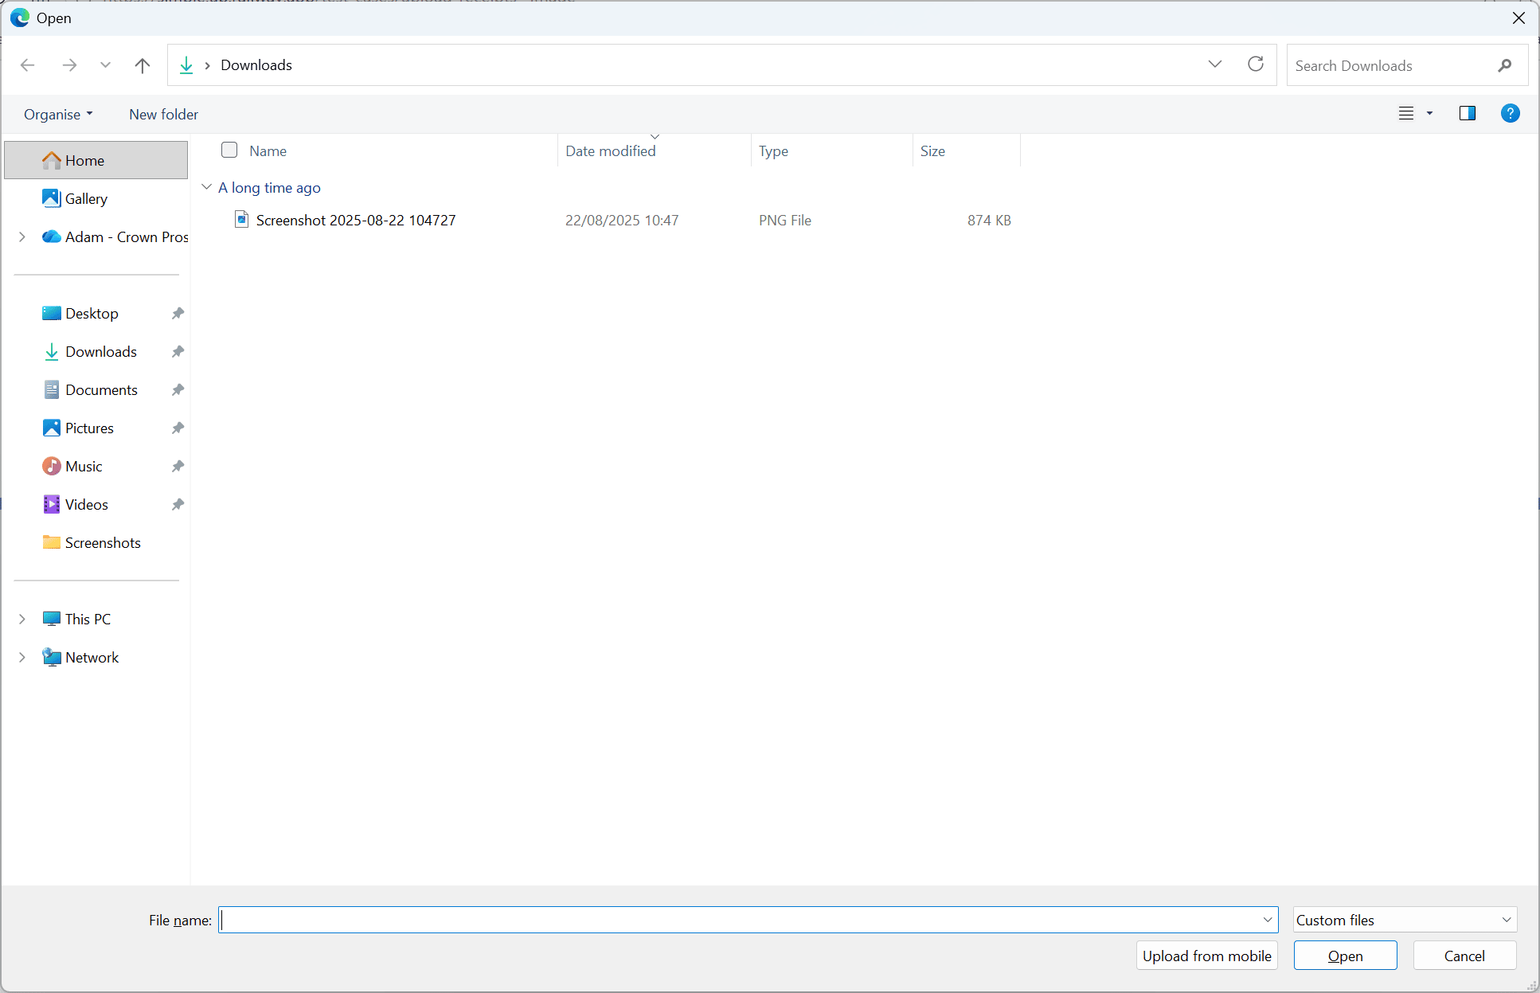The image size is (1540, 993).
Task: Sort by Date modified column
Action: pyautogui.click(x=611, y=151)
